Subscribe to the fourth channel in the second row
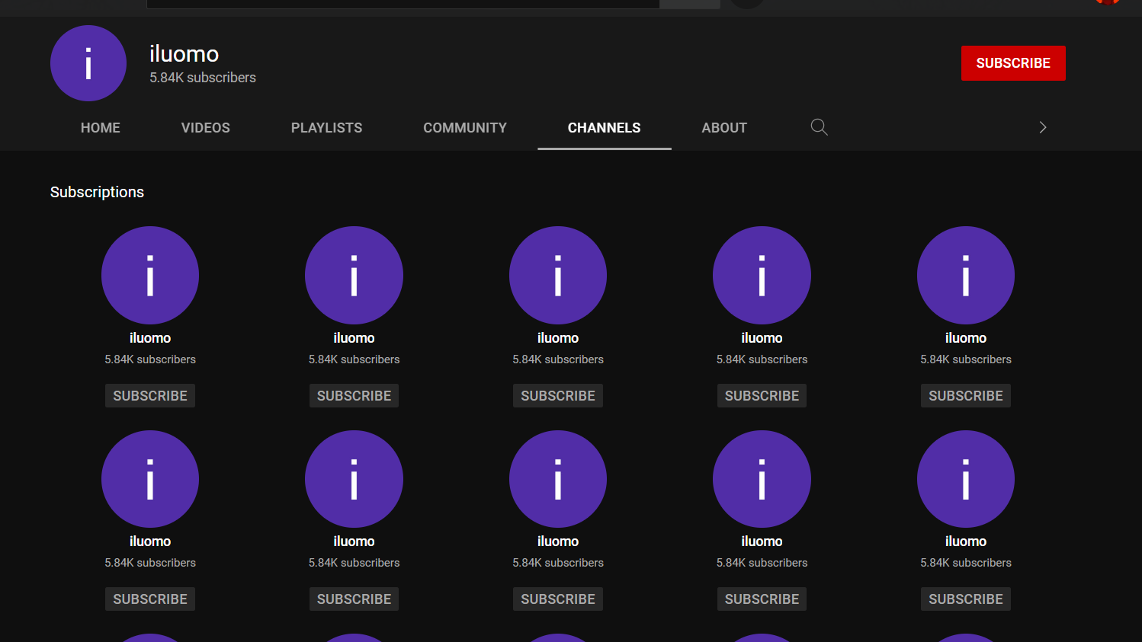The image size is (1142, 642). (762, 599)
